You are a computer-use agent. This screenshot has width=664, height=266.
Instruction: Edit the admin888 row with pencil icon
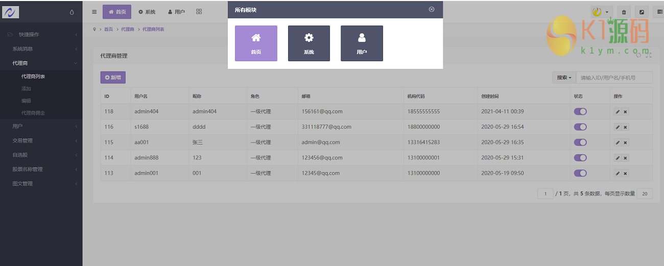[x=618, y=158]
